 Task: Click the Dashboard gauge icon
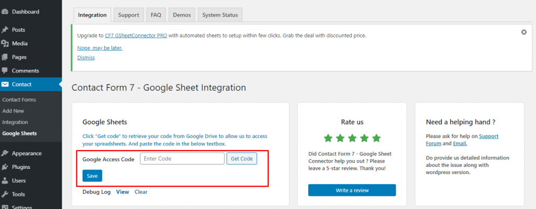(x=5, y=11)
